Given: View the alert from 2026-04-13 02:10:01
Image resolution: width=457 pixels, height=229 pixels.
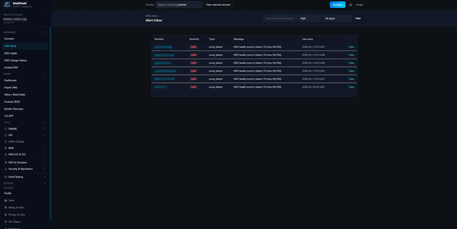Looking at the screenshot, I should 351,79.
